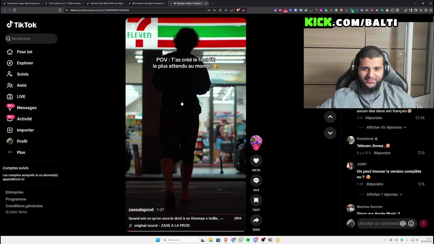Open the emoji picker in comment box
The width and height of the screenshot is (434, 244).
(x=411, y=223)
